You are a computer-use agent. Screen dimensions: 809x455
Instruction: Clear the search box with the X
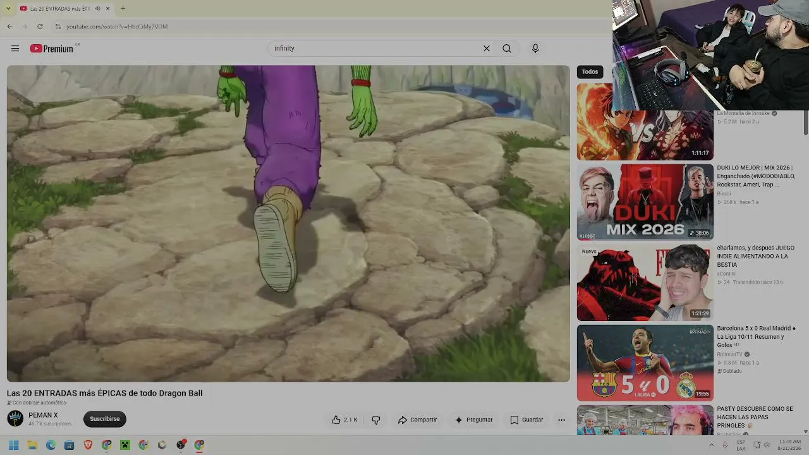487,49
